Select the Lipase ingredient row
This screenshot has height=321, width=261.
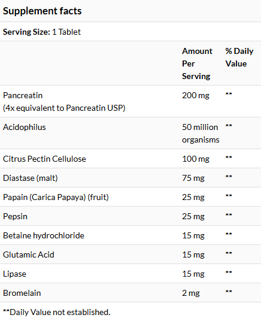point(130,274)
